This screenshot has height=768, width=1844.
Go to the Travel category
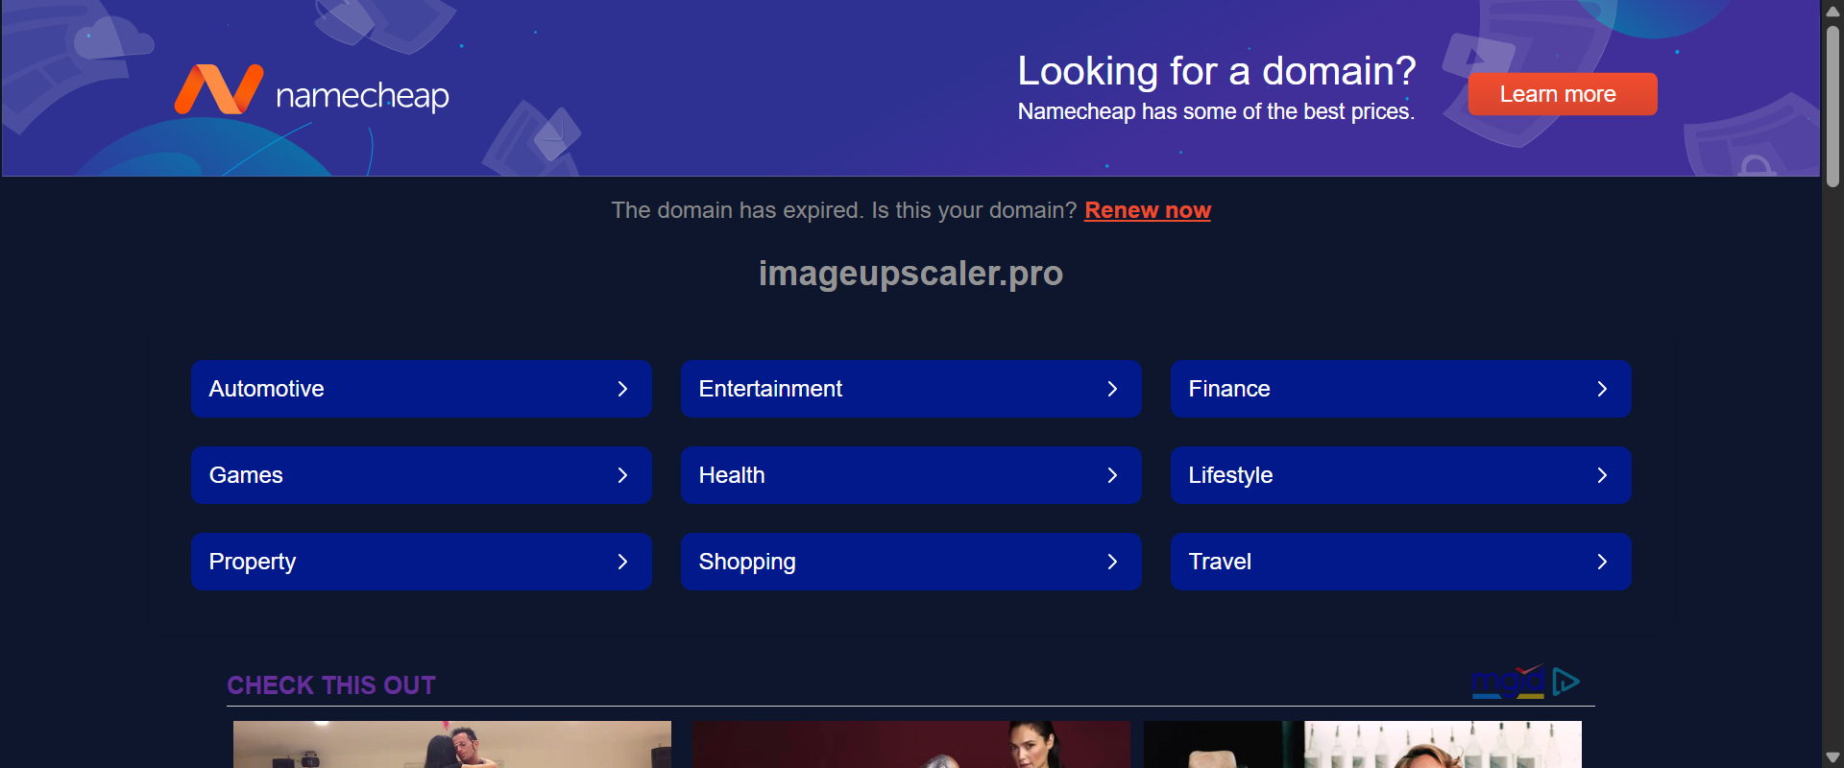point(1401,562)
